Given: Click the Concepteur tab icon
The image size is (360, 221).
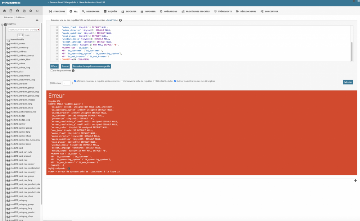Looking at the screenshot, I should (x=262, y=11).
